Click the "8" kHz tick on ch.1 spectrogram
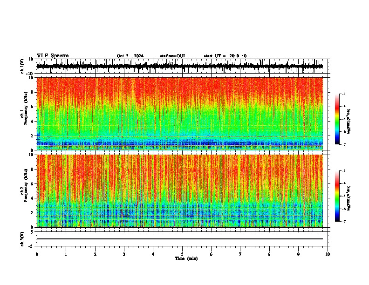The image size is (369, 285). [x=33, y=92]
